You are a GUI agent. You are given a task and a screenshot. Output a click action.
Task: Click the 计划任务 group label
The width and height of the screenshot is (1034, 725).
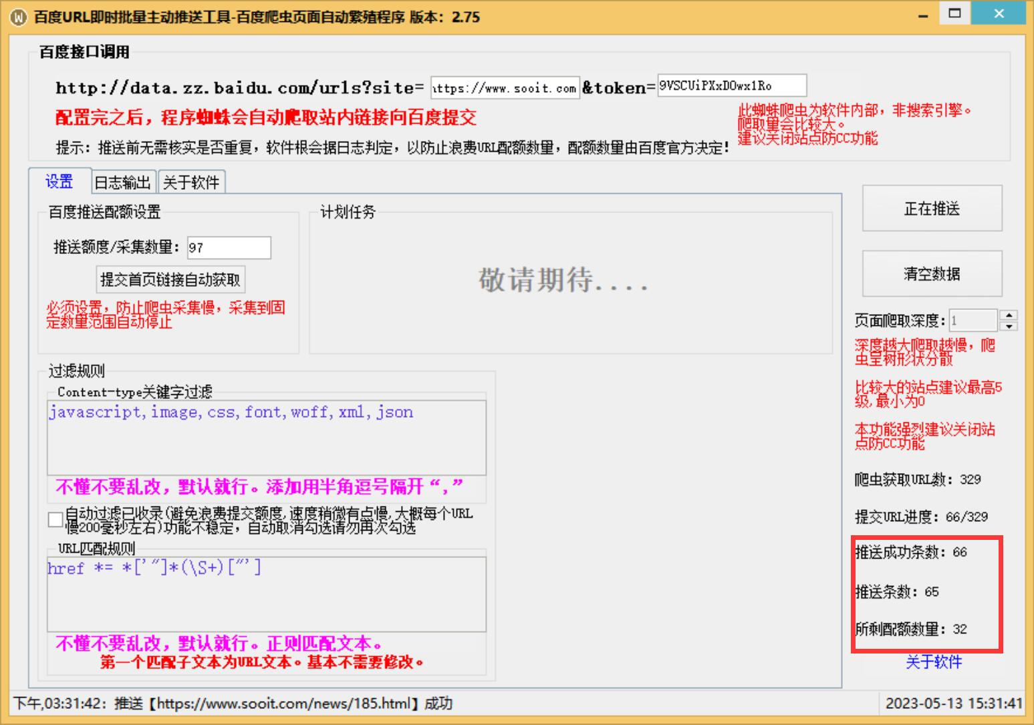348,212
